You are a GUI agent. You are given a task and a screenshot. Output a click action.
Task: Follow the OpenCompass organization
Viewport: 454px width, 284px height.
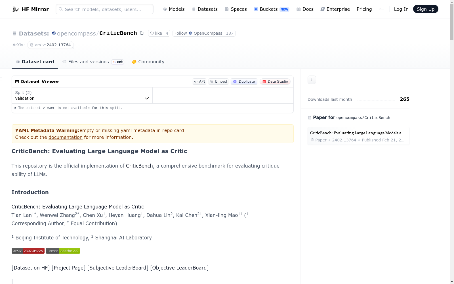tap(198, 33)
